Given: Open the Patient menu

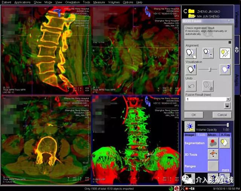Looking at the screenshot, I should [7, 2].
